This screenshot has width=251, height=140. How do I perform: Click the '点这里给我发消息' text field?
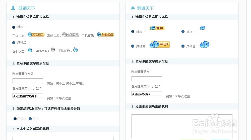(28, 96)
